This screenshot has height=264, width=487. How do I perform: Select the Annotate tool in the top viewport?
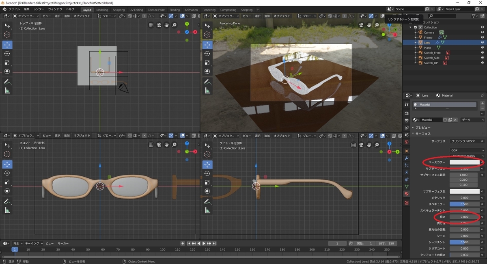pos(7,82)
